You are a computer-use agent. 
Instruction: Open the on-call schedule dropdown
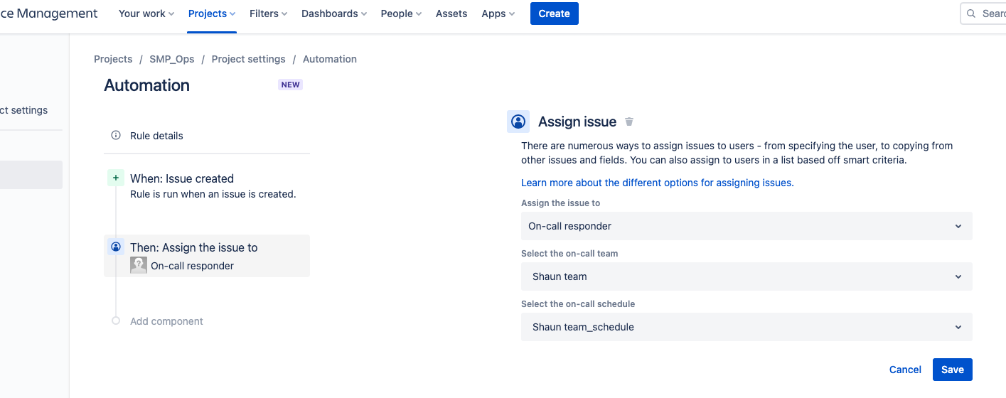tap(747, 327)
